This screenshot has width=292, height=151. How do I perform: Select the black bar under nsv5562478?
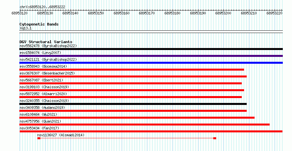pyautogui.click(x=151, y=49)
